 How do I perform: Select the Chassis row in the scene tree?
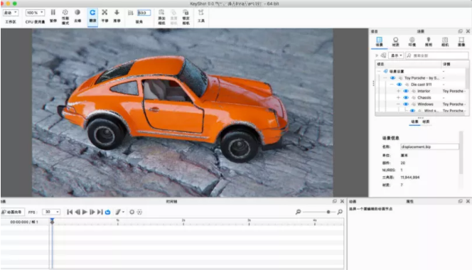(421, 97)
